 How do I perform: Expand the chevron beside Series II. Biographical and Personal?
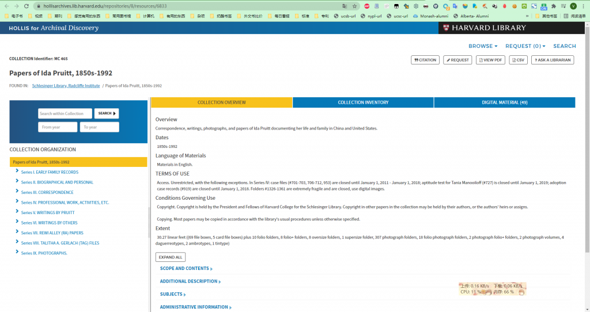[17, 181]
